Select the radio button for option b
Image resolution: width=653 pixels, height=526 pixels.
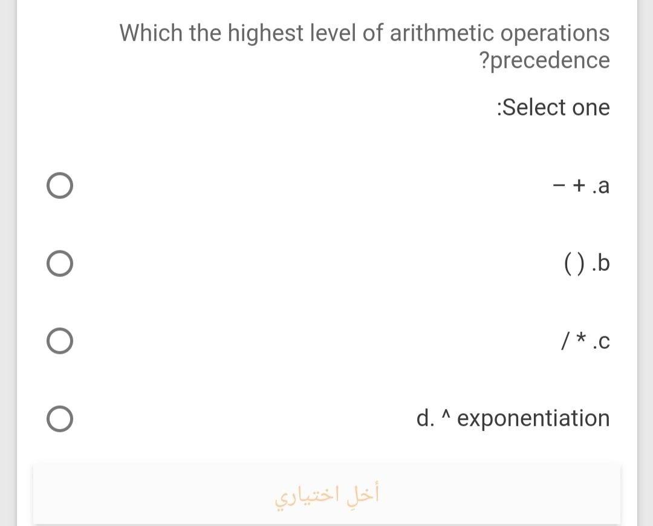click(59, 263)
